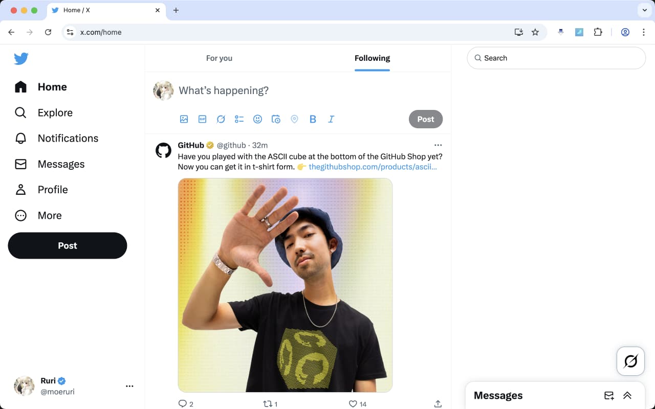The image size is (655, 409).
Task: Click into the Search field
Action: [x=556, y=58]
